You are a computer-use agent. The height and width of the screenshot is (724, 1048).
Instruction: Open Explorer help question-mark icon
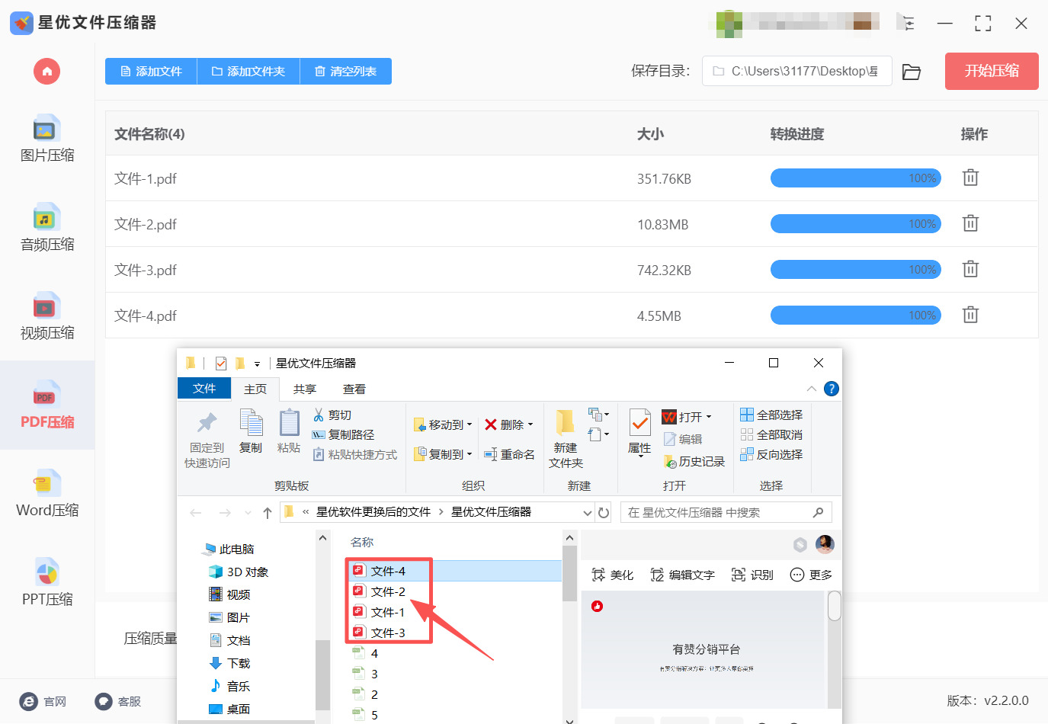[832, 389]
